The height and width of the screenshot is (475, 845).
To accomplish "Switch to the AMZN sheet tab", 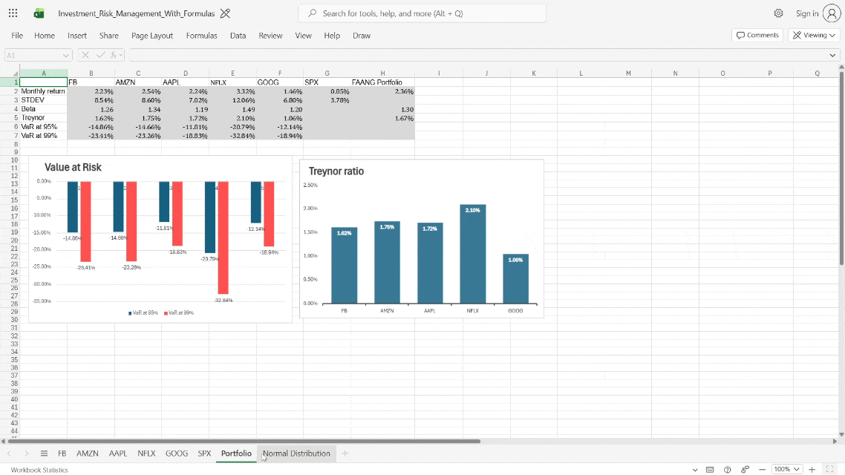I will coord(88,453).
